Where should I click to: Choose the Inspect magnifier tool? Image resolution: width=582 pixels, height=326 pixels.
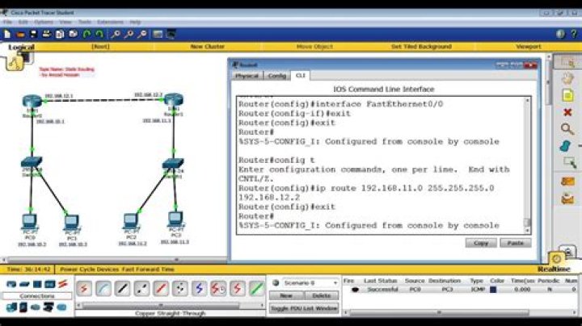pos(567,129)
